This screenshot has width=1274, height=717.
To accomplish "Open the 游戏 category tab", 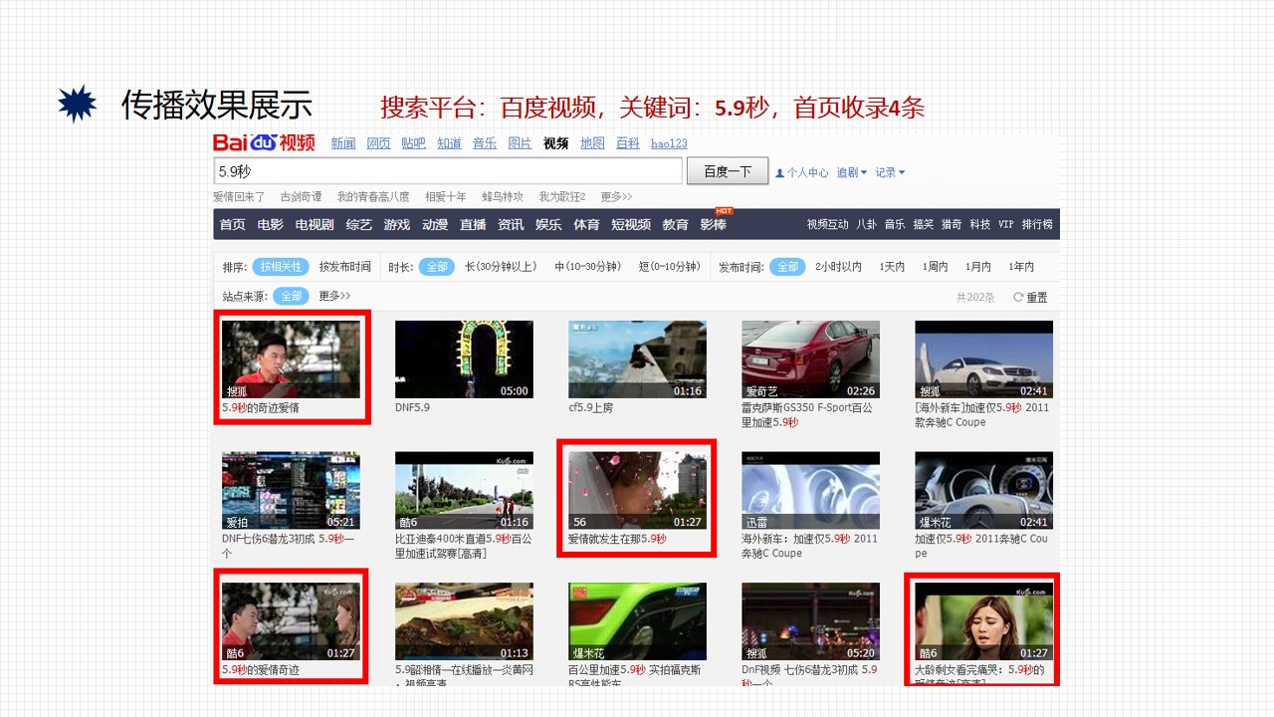I will coord(396,224).
